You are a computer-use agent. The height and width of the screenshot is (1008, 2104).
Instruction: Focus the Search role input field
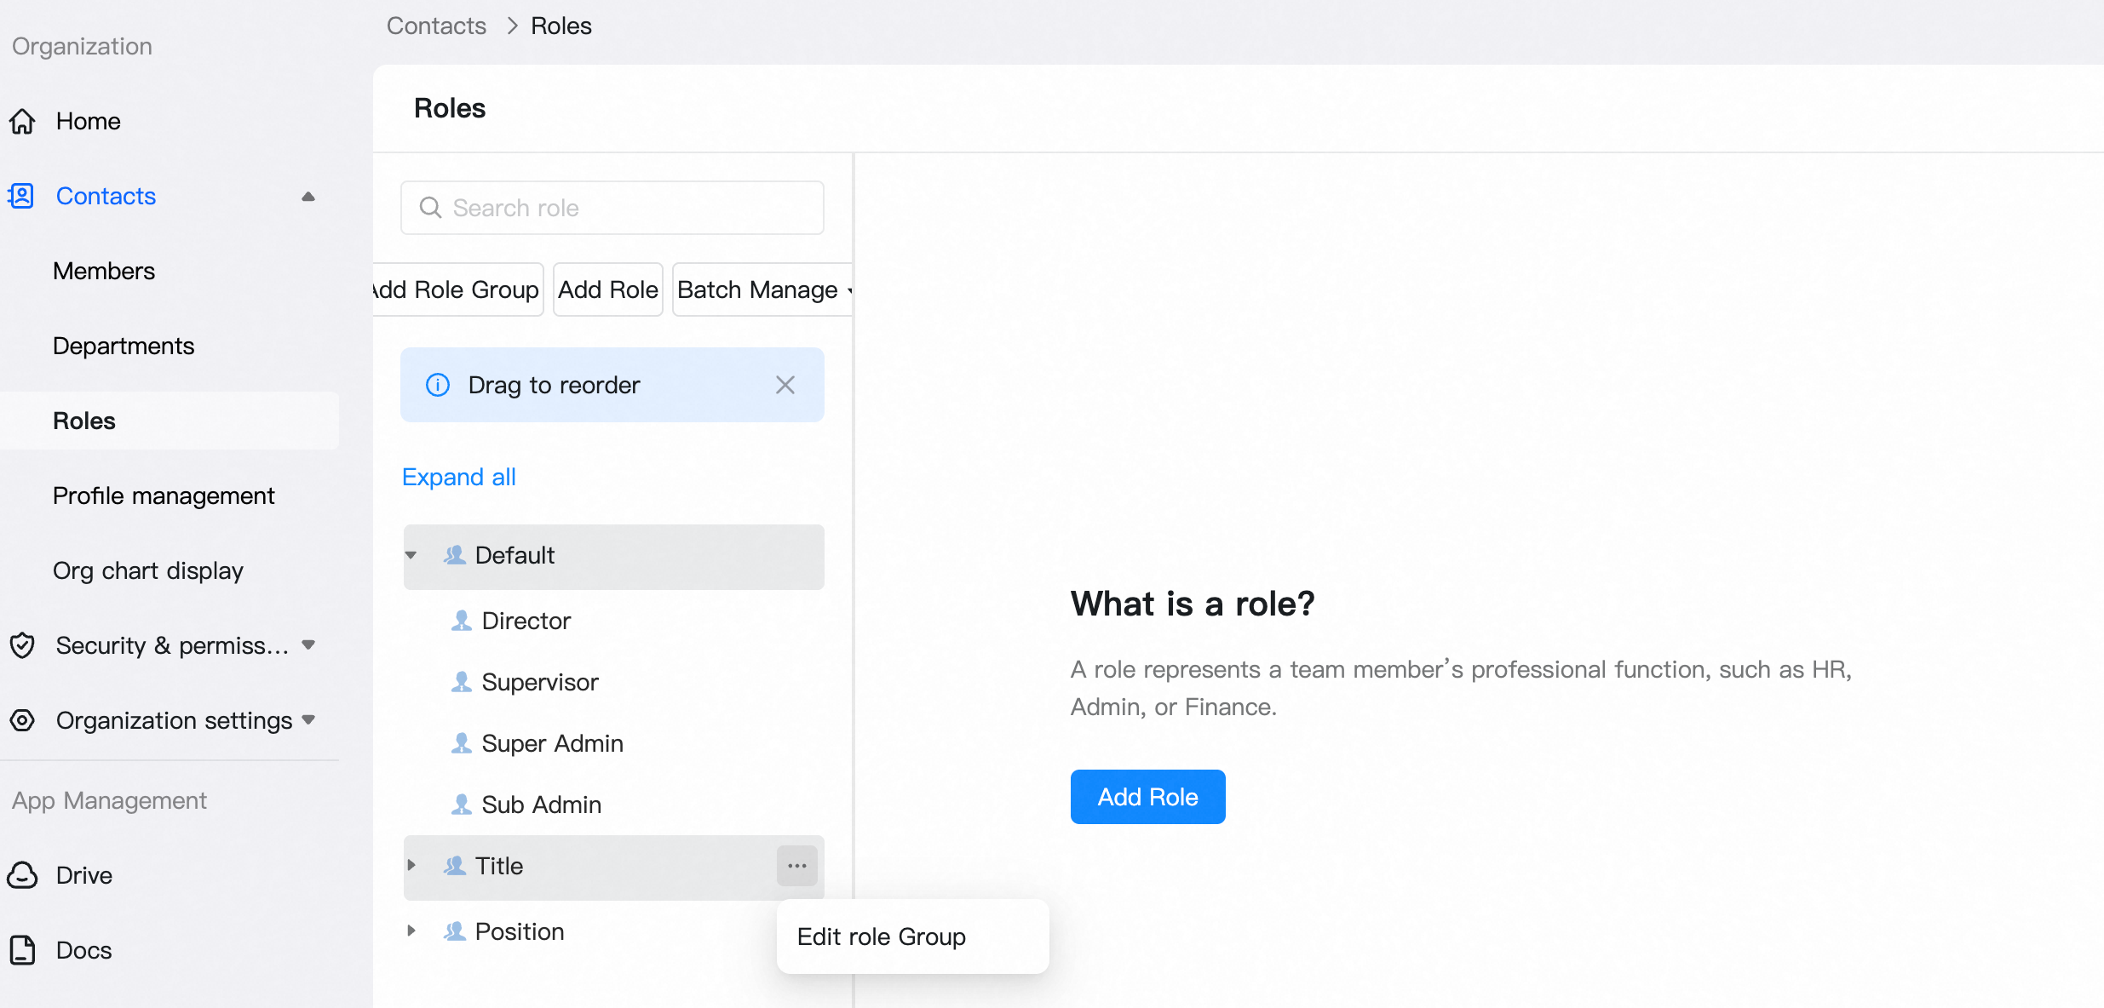[x=612, y=208]
